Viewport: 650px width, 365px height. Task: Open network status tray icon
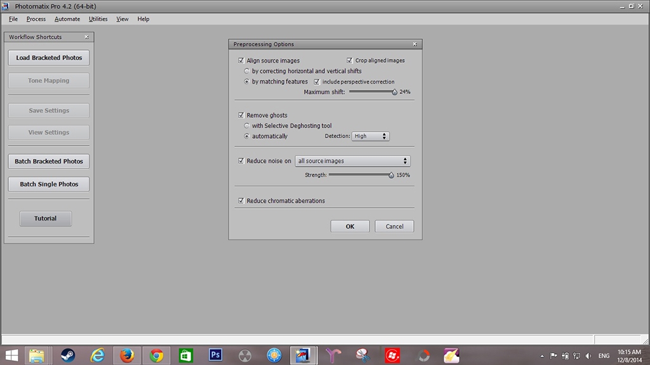[576, 355]
